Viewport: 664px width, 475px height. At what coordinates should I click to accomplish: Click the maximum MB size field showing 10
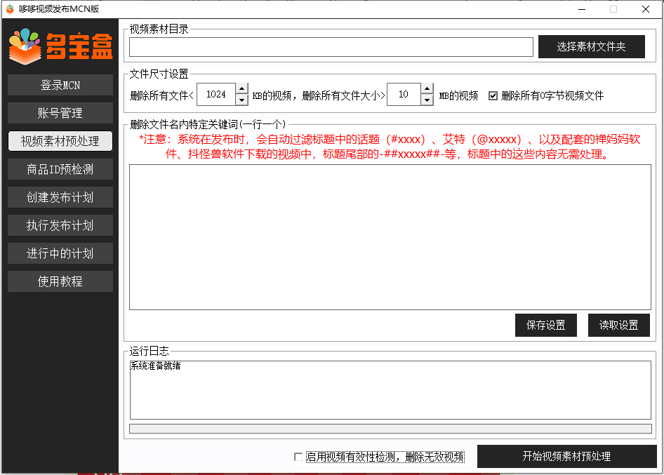tap(404, 95)
